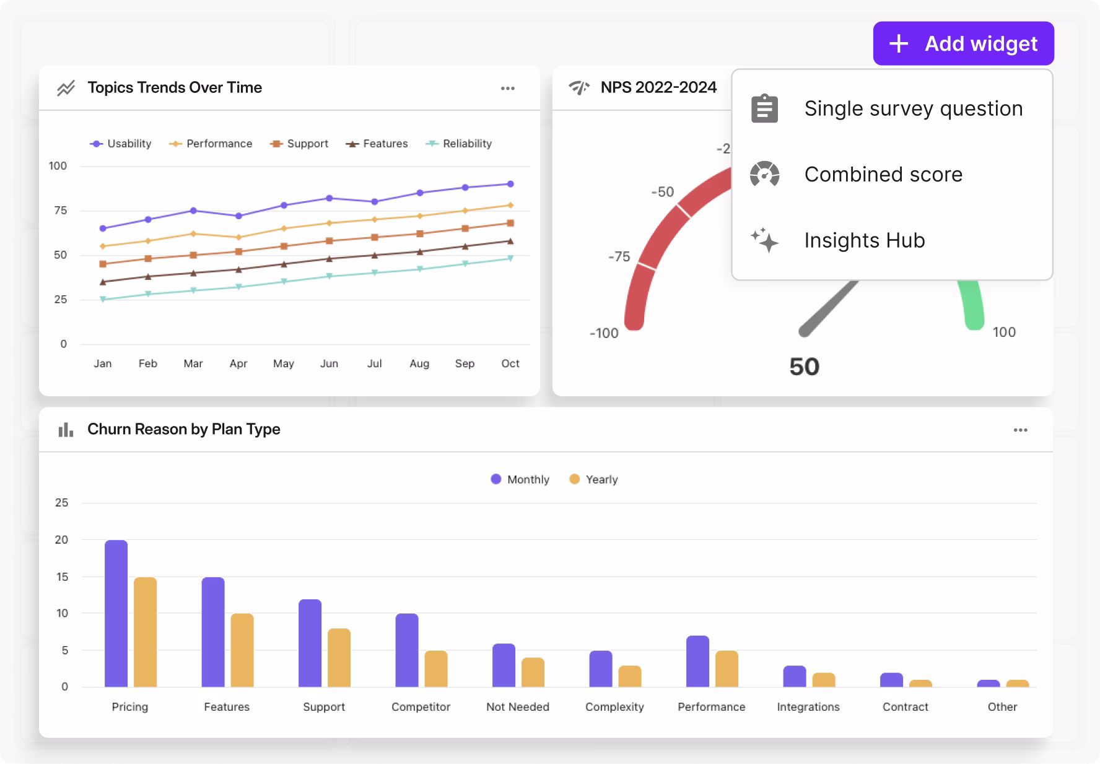Screen dimensions: 1100x764
Task: Toggle Monthly series in churn chart legend
Action: [520, 479]
